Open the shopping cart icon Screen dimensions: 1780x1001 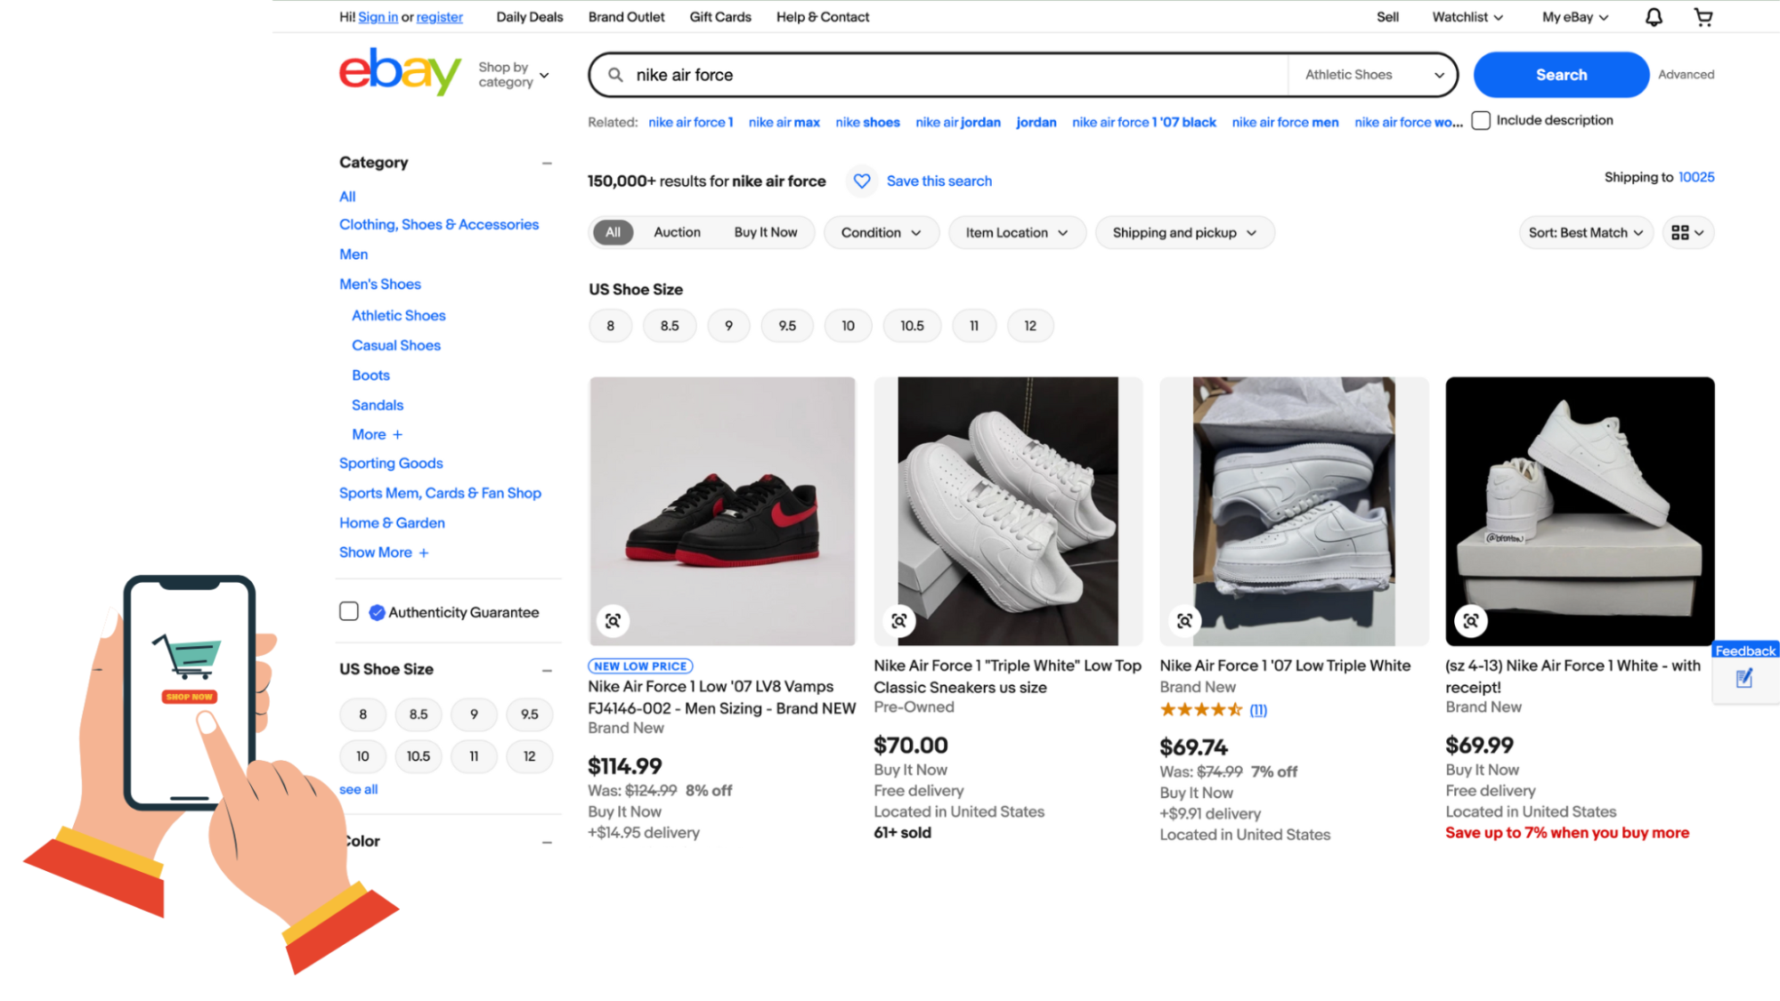coord(1703,17)
